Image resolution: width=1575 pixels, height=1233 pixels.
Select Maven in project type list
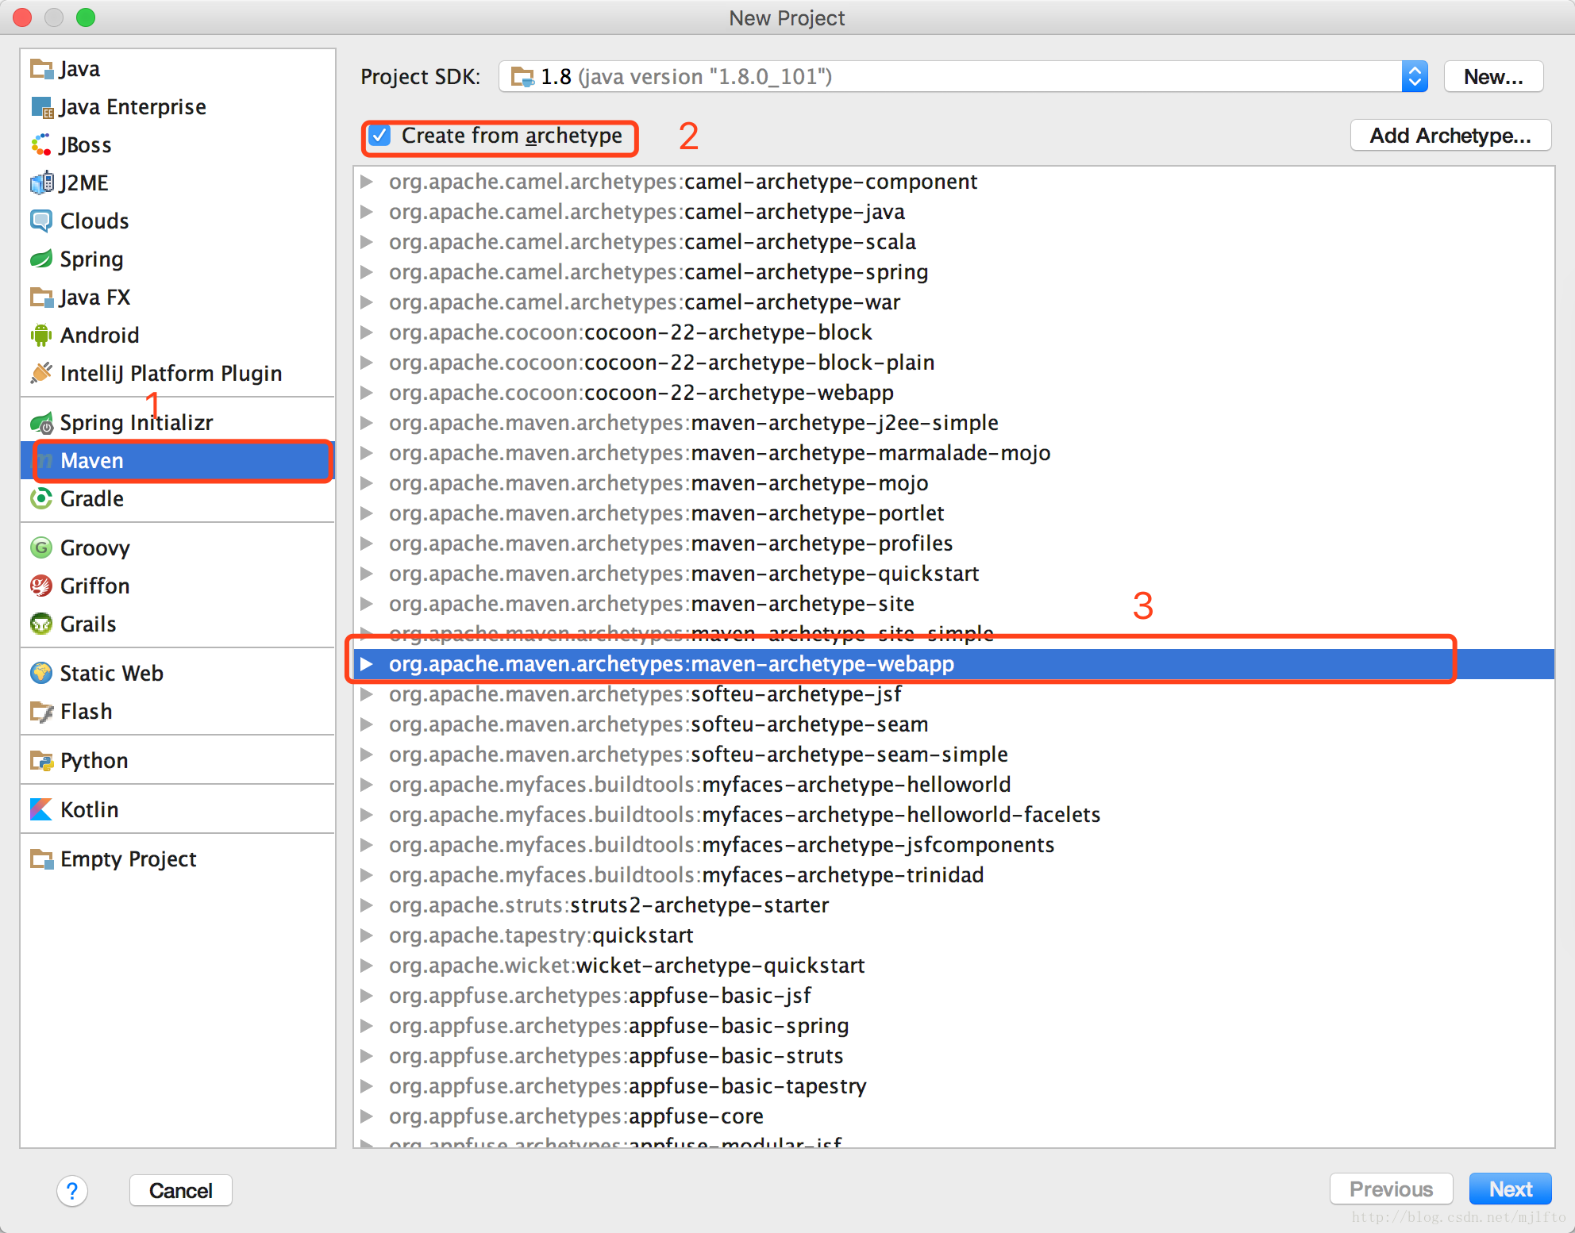tap(178, 461)
